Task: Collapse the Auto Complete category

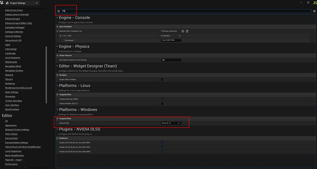Action: pos(57,27)
